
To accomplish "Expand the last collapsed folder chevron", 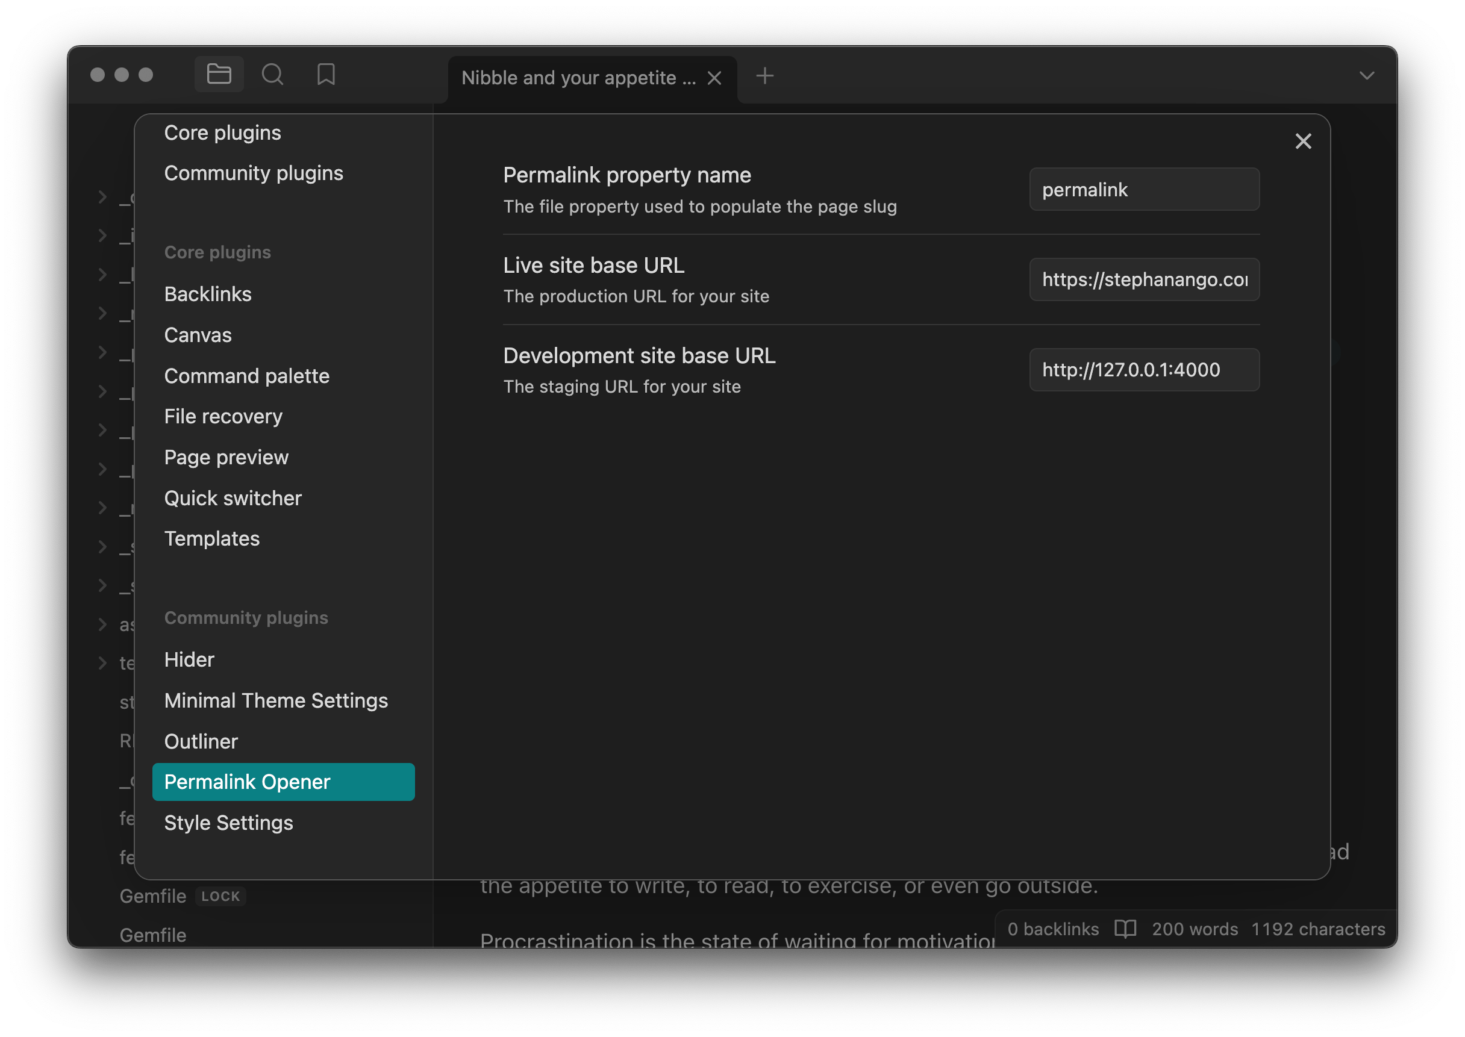I will [x=103, y=662].
